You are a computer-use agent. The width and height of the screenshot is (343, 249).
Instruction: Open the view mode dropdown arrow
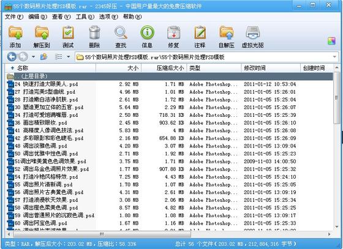point(68,57)
